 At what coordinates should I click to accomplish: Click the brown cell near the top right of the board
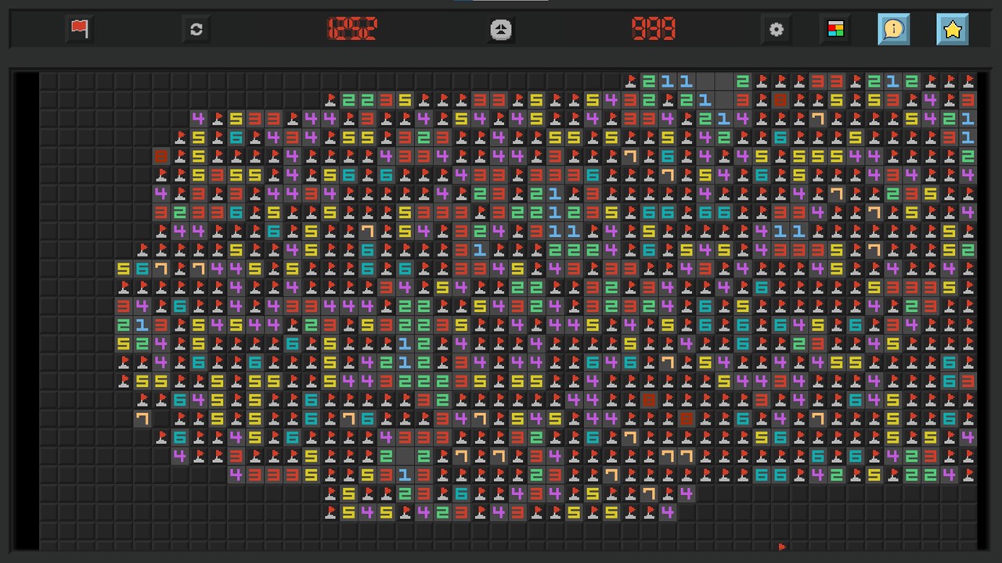780,99
